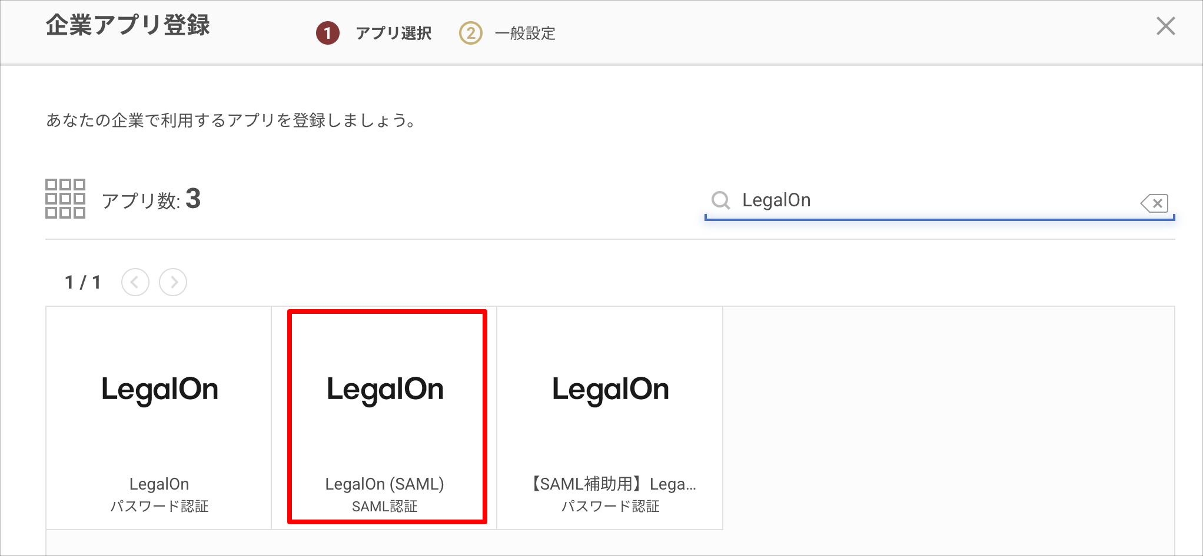Screen dimensions: 1203x556
Task: Click the あなたの企業で利用するアプリを登録しましょう text
Action: point(231,120)
